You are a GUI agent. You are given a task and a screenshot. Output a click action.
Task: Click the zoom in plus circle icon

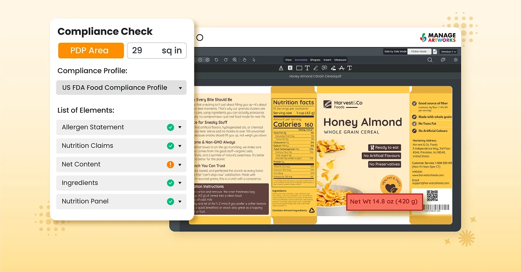pyautogui.click(x=207, y=60)
